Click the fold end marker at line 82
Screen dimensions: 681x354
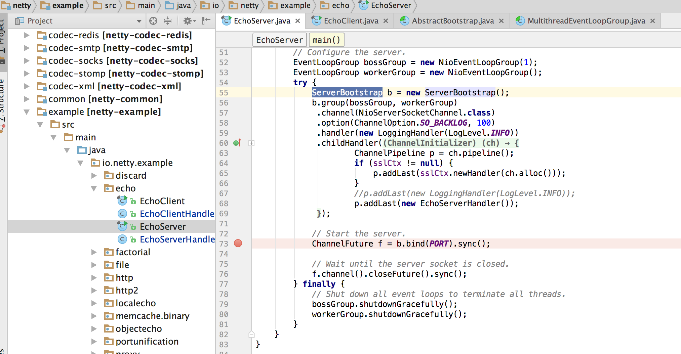point(251,334)
